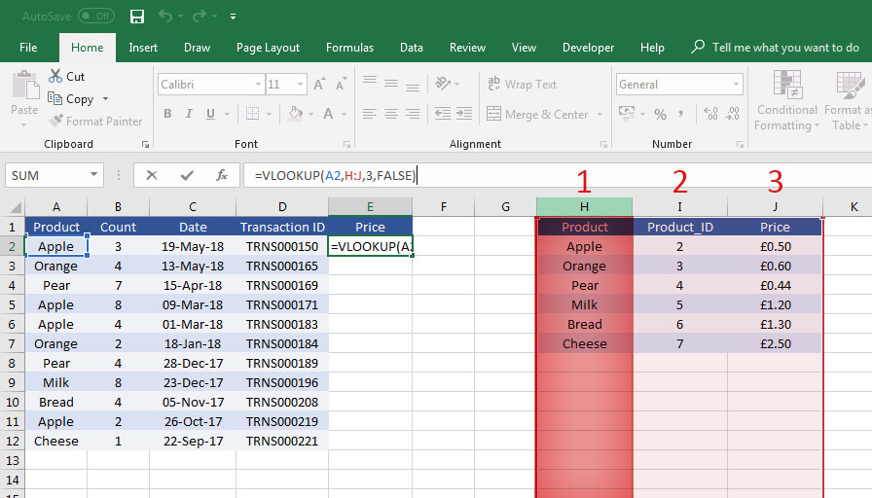Switch to the Developer tab
The height and width of the screenshot is (498, 872).
tap(588, 48)
